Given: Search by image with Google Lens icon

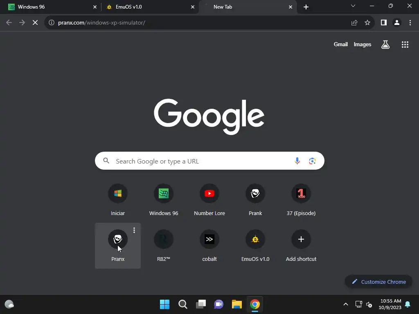Looking at the screenshot, I should (x=312, y=161).
